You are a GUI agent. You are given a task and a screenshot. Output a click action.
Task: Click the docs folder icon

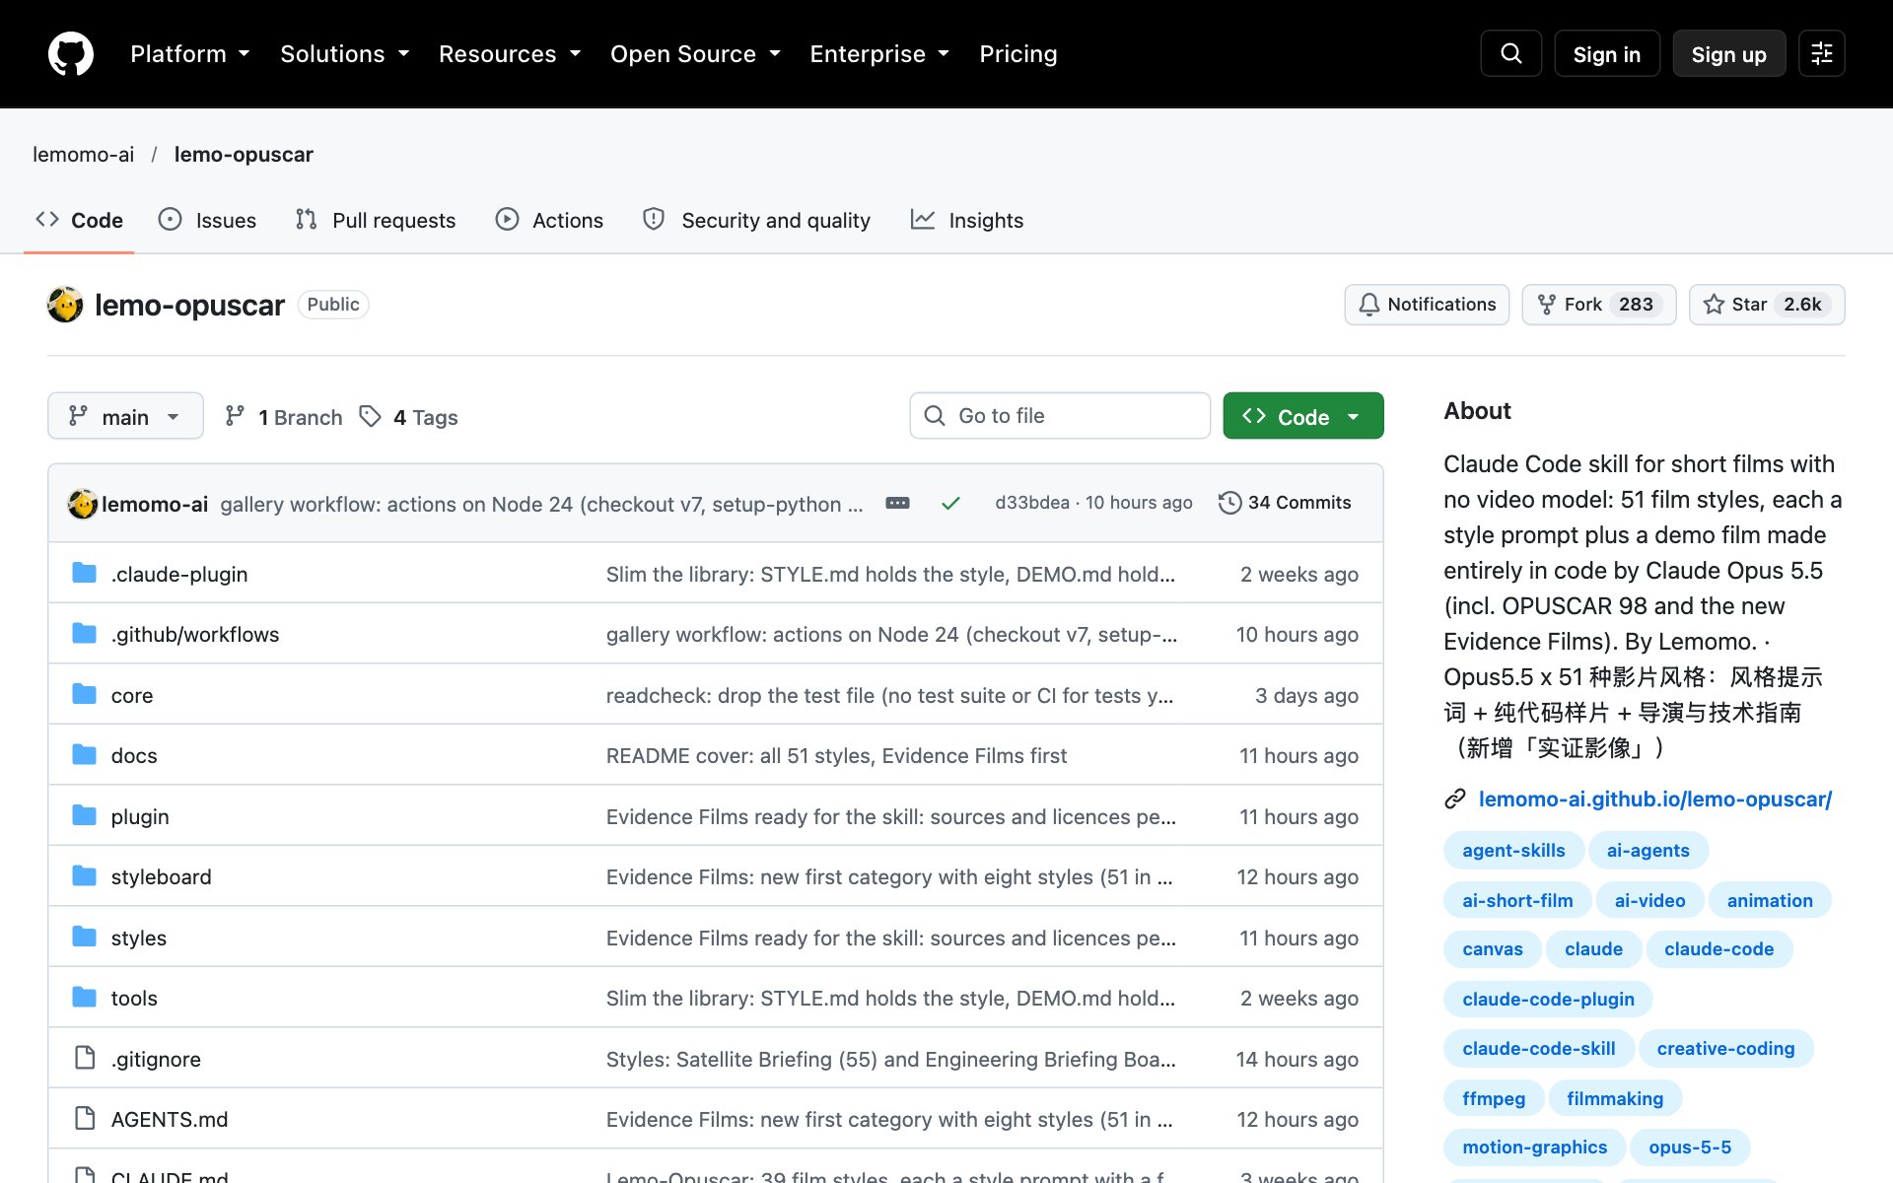(85, 754)
